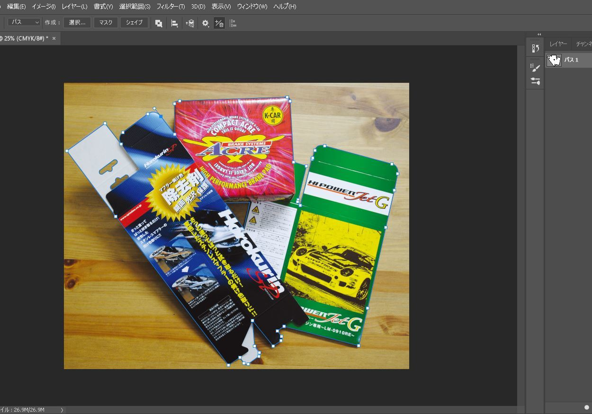592x414 pixels.
Task: Expand the collapsed panel dock arrows
Action: pos(539,34)
